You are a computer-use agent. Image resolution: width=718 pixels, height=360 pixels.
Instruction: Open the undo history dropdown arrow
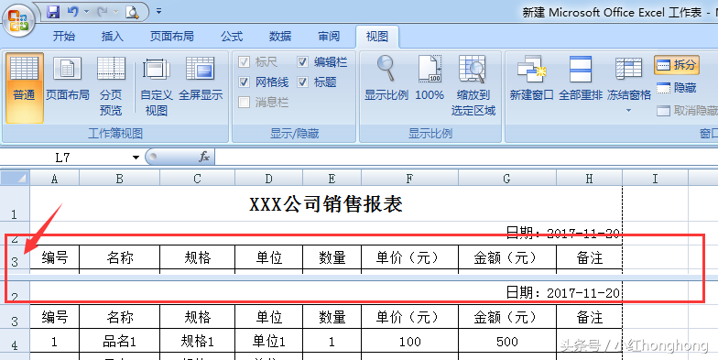point(86,12)
